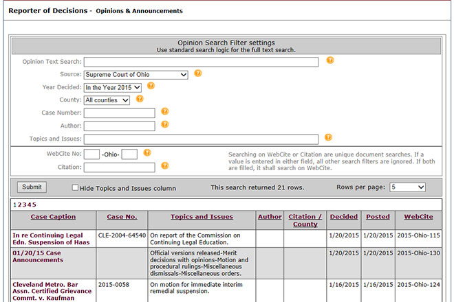Open the Year Decided dropdown
Viewport: 454px width, 302px height.
[113, 88]
